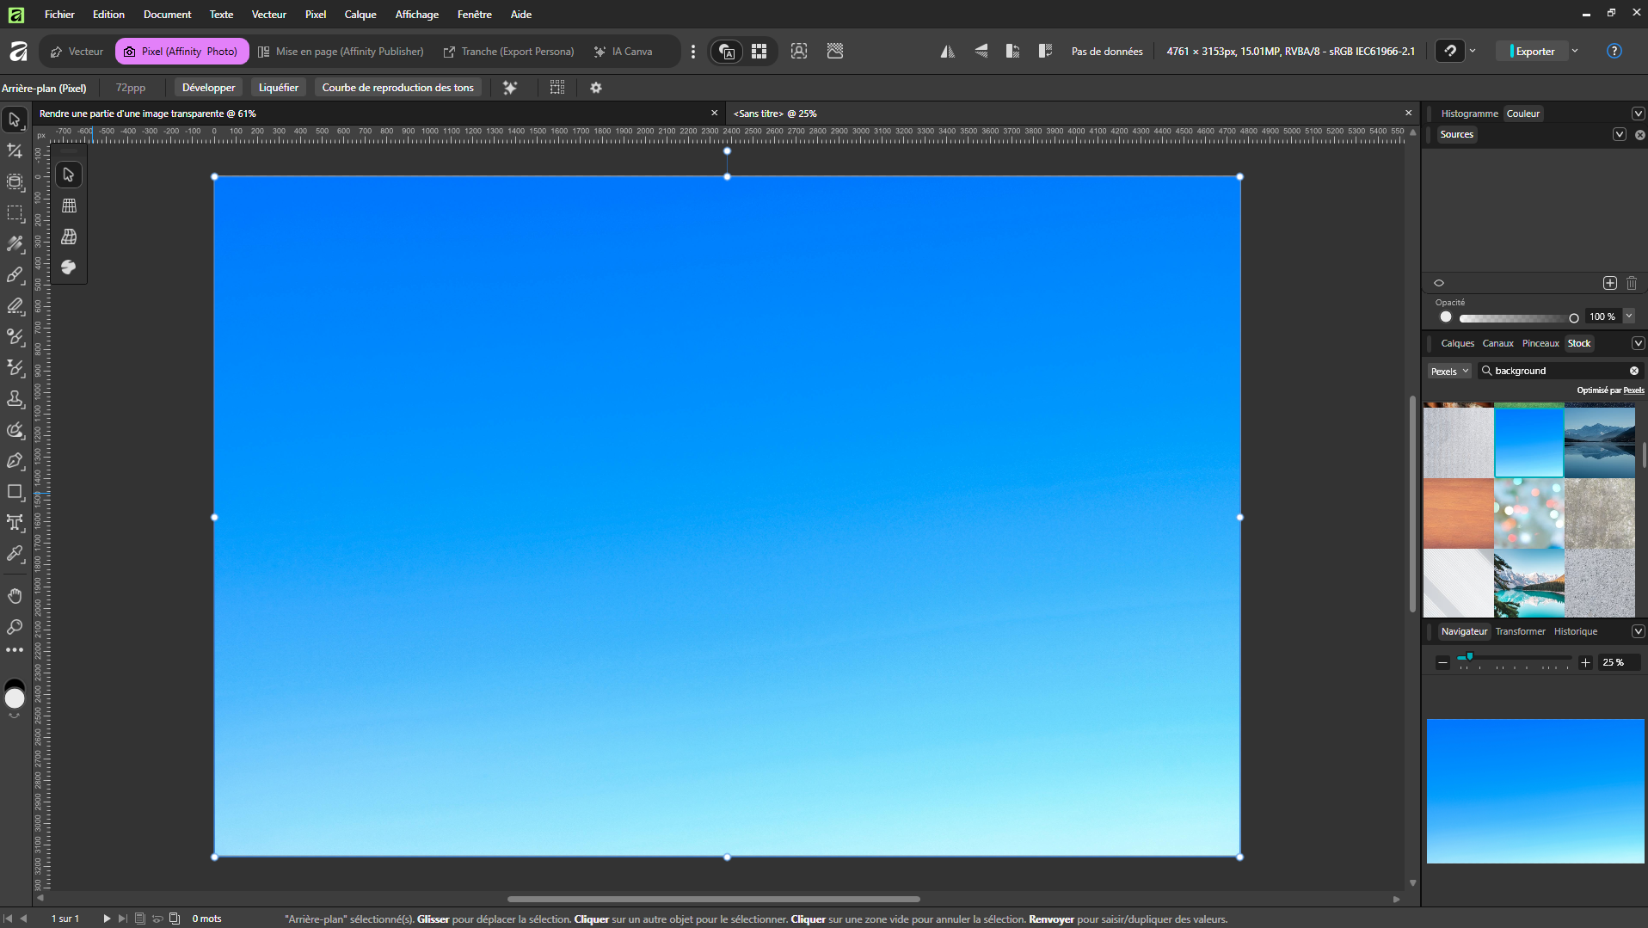The height and width of the screenshot is (928, 1648).
Task: Pick the Clone stamp tool
Action: coord(15,399)
